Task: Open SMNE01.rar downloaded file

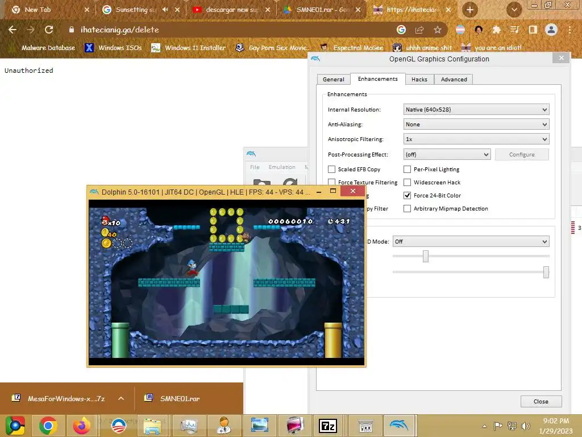Action: click(172, 398)
